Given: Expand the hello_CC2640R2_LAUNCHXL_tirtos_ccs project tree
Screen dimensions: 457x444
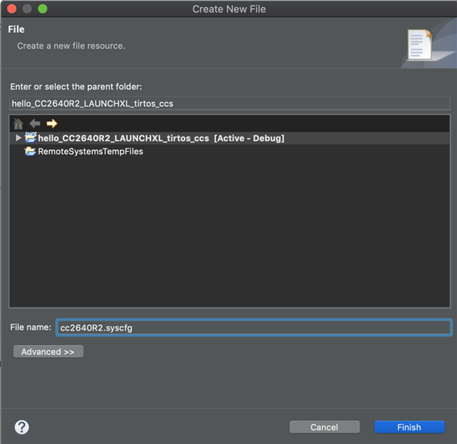Looking at the screenshot, I should pyautogui.click(x=18, y=138).
